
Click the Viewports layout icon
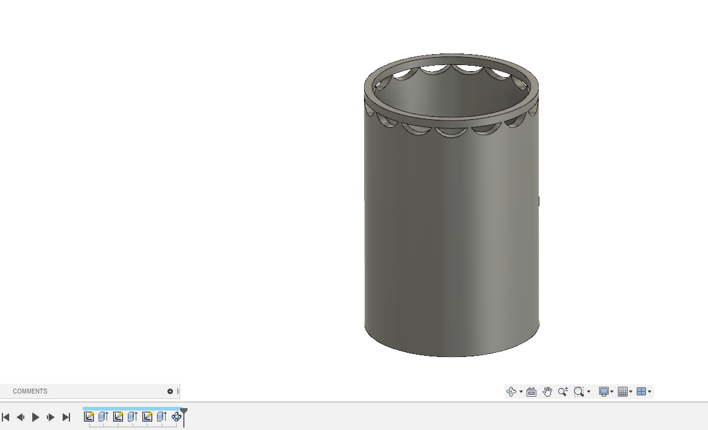pos(641,392)
